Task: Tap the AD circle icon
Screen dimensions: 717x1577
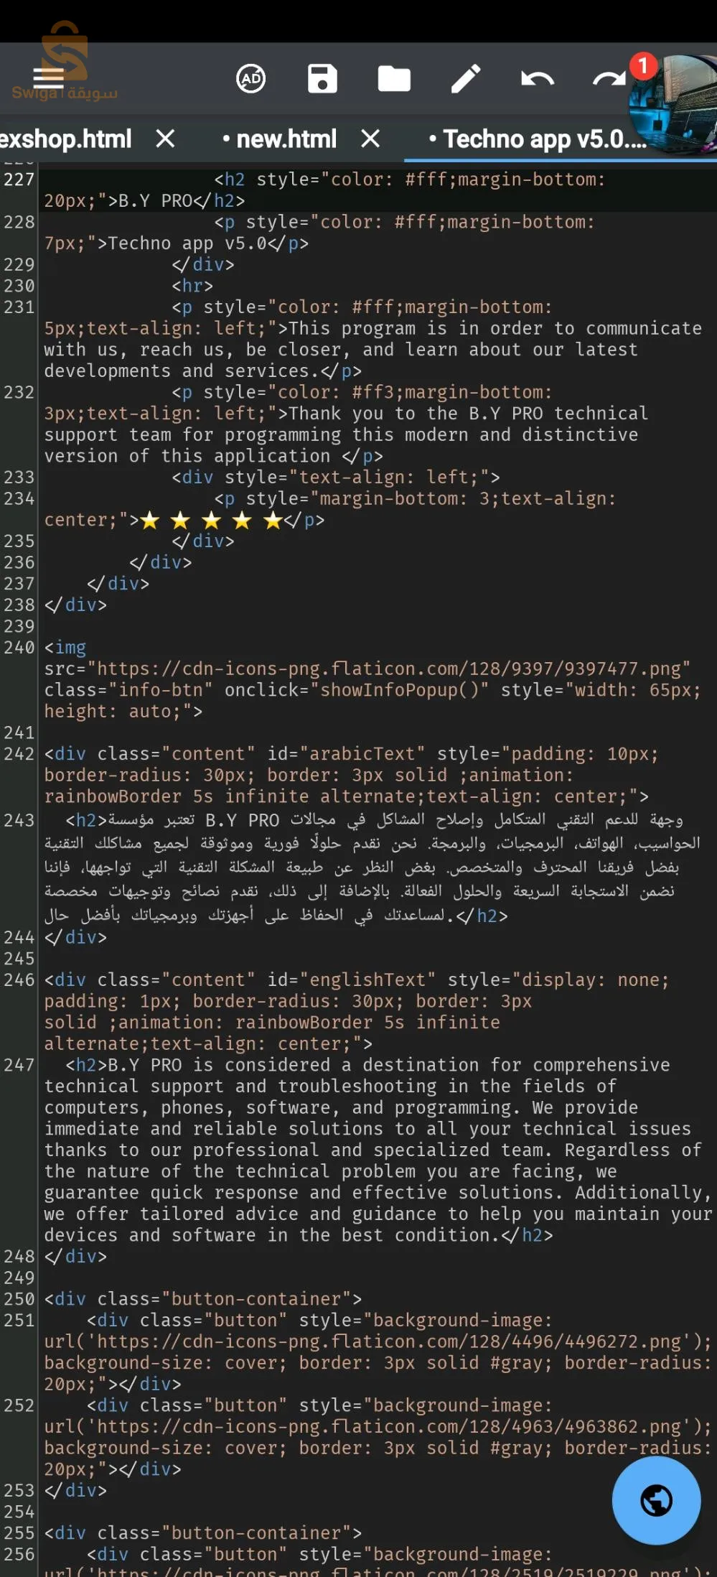Action: click(x=251, y=78)
